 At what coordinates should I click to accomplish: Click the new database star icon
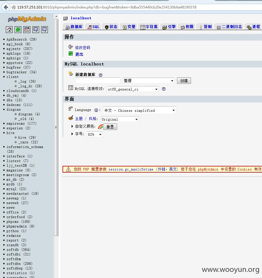[71, 74]
